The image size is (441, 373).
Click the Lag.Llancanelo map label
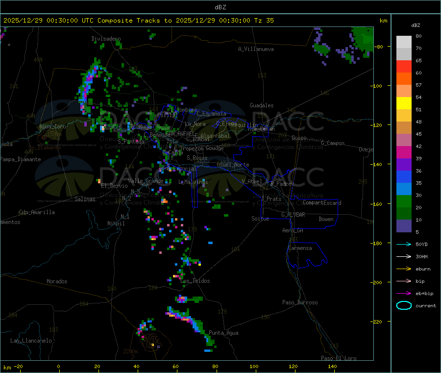tap(31, 341)
